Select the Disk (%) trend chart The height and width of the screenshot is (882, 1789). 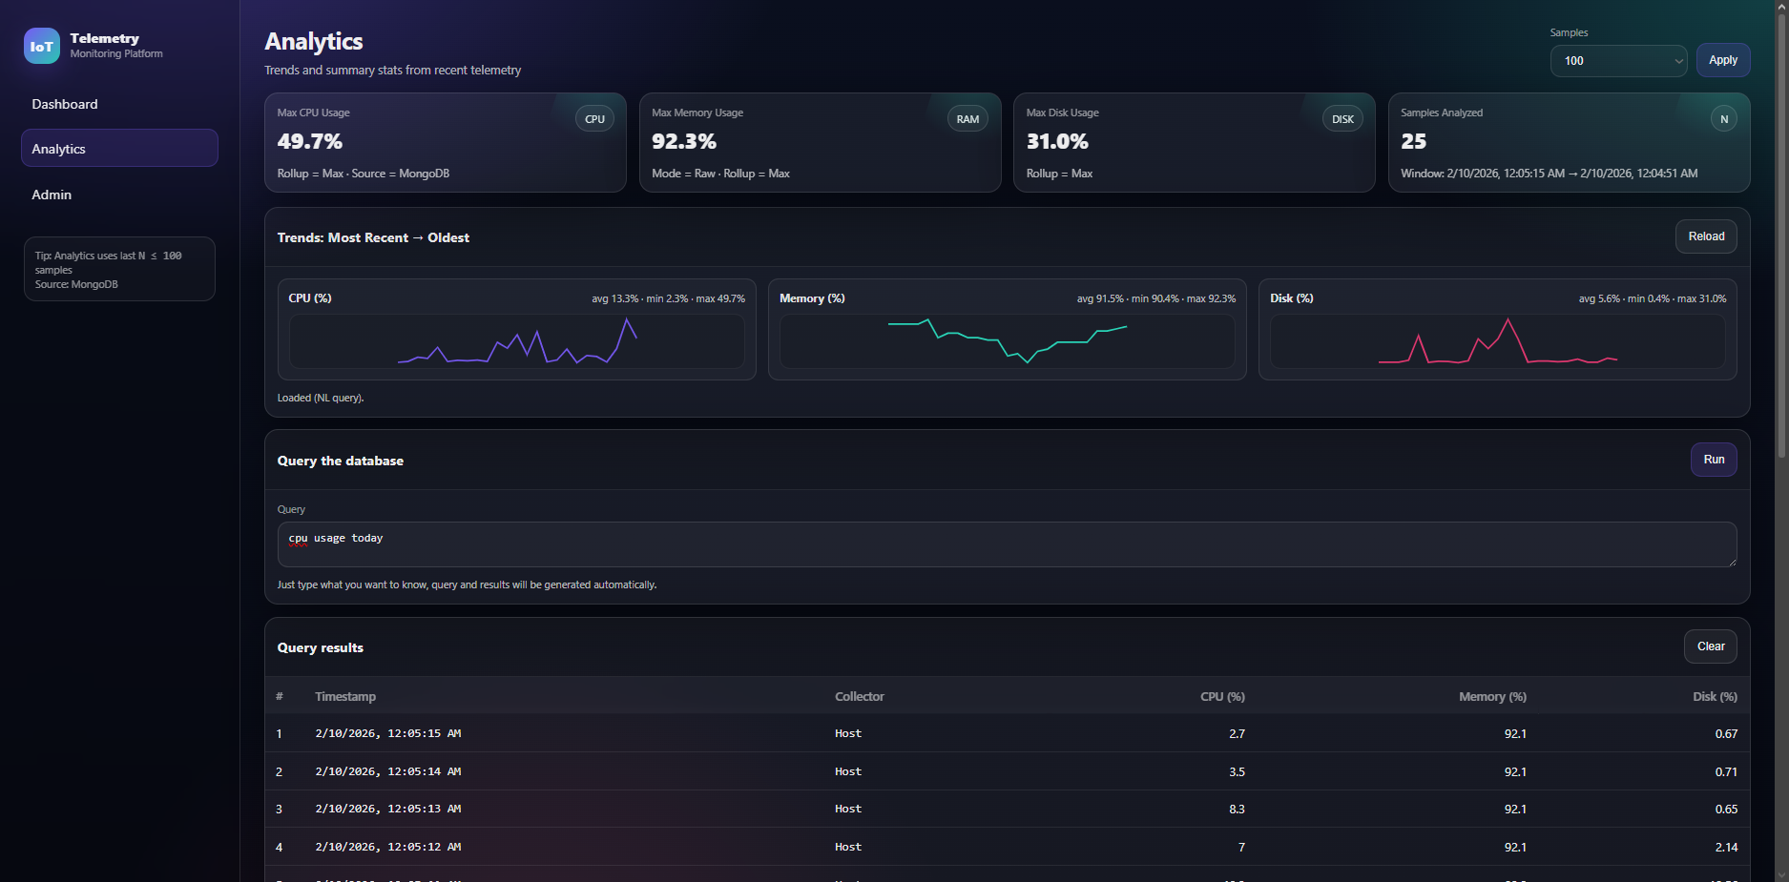[x=1497, y=341]
